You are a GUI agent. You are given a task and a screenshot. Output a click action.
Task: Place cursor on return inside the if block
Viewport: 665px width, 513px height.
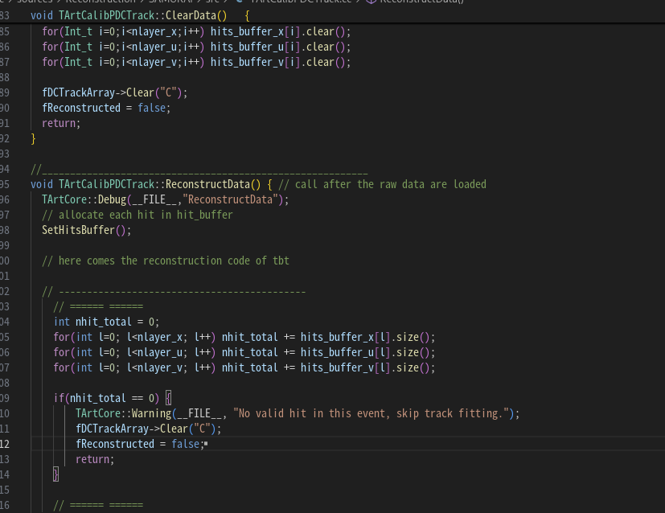[x=95, y=459]
